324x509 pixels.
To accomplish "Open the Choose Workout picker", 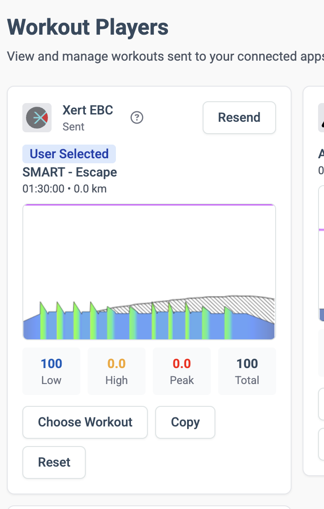I will 85,422.
